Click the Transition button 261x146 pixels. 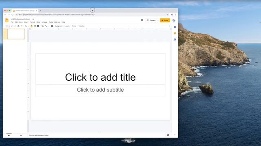point(82,26)
